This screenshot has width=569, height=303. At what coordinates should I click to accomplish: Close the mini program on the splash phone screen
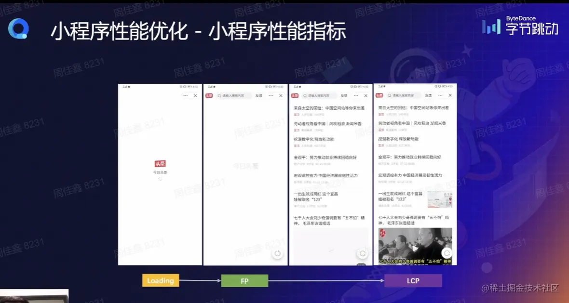pos(195,96)
